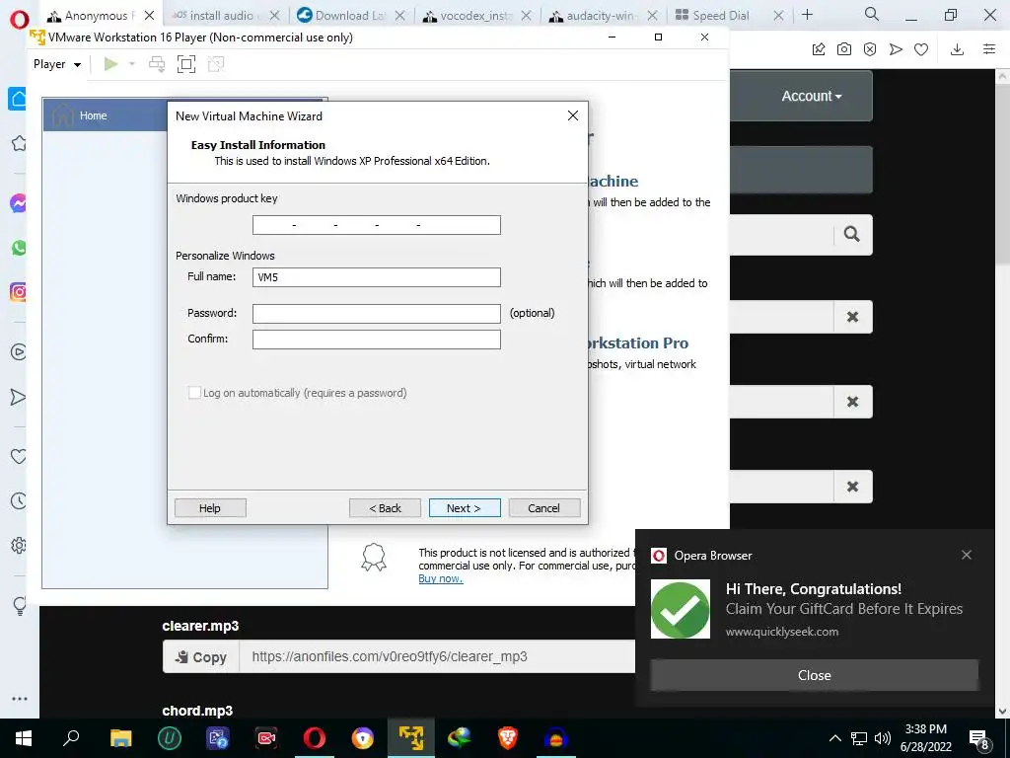The image size is (1010, 758).
Task: Open the Account dropdown on webpage
Action: [811, 96]
